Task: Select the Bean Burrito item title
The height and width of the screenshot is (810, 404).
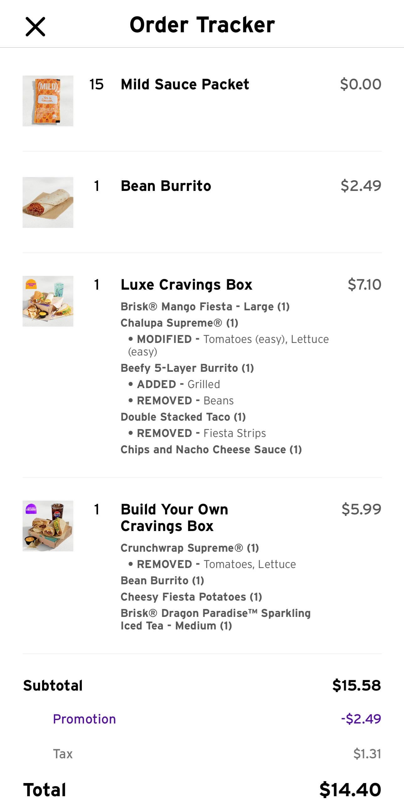Action: click(166, 186)
